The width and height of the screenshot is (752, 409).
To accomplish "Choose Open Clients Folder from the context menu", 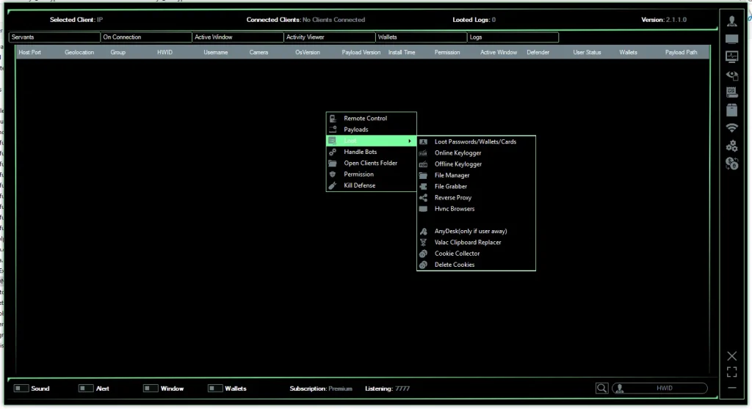I will (370, 163).
